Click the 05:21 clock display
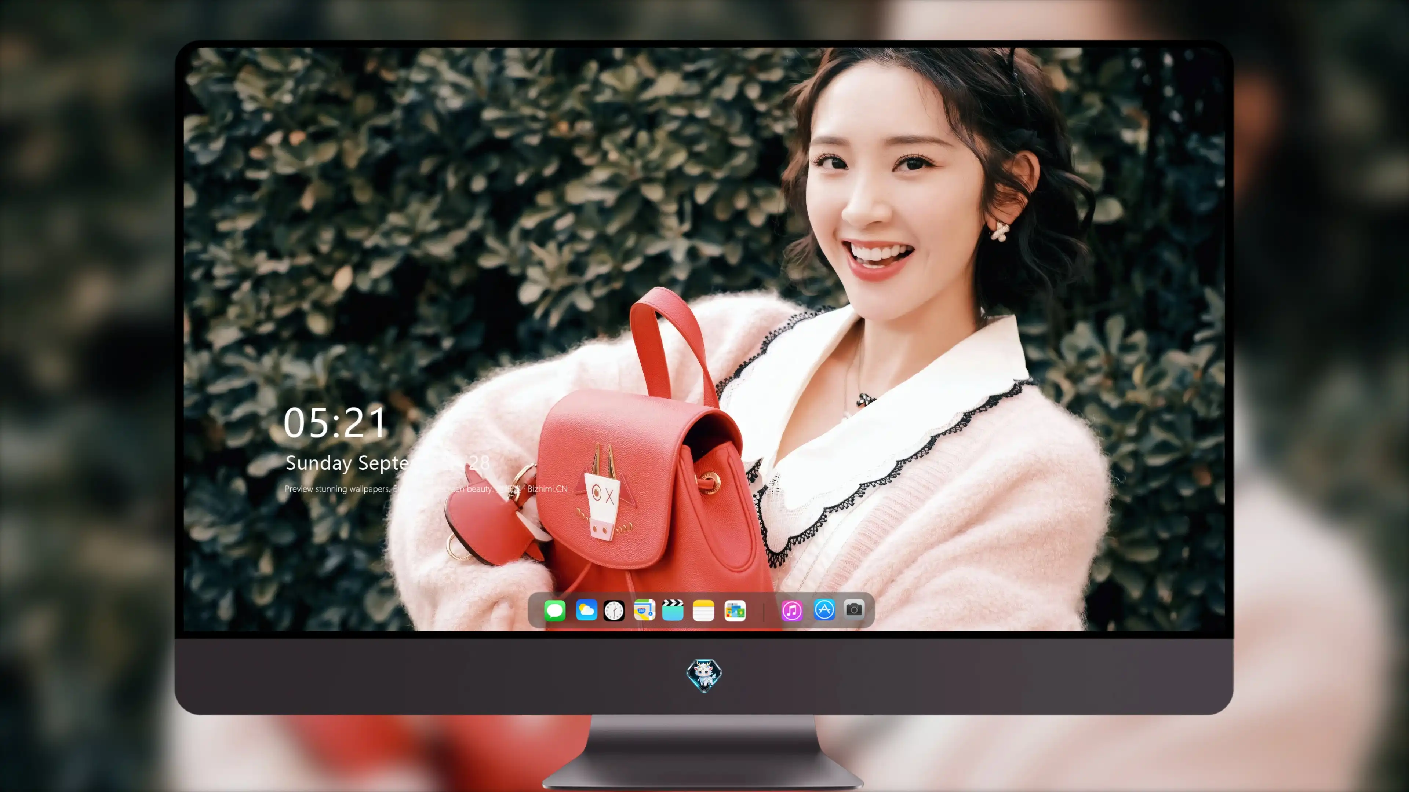Image resolution: width=1409 pixels, height=792 pixels. (x=335, y=423)
